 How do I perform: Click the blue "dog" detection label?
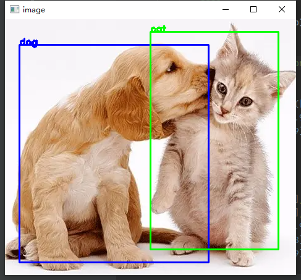[x=28, y=43]
